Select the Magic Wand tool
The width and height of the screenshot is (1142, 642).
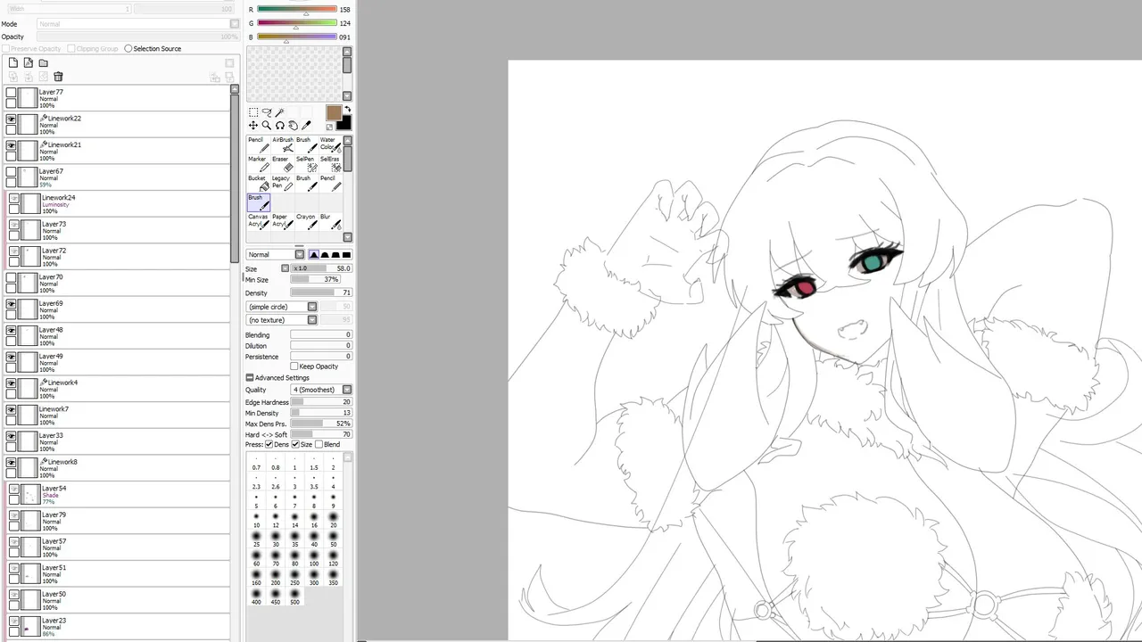click(279, 112)
